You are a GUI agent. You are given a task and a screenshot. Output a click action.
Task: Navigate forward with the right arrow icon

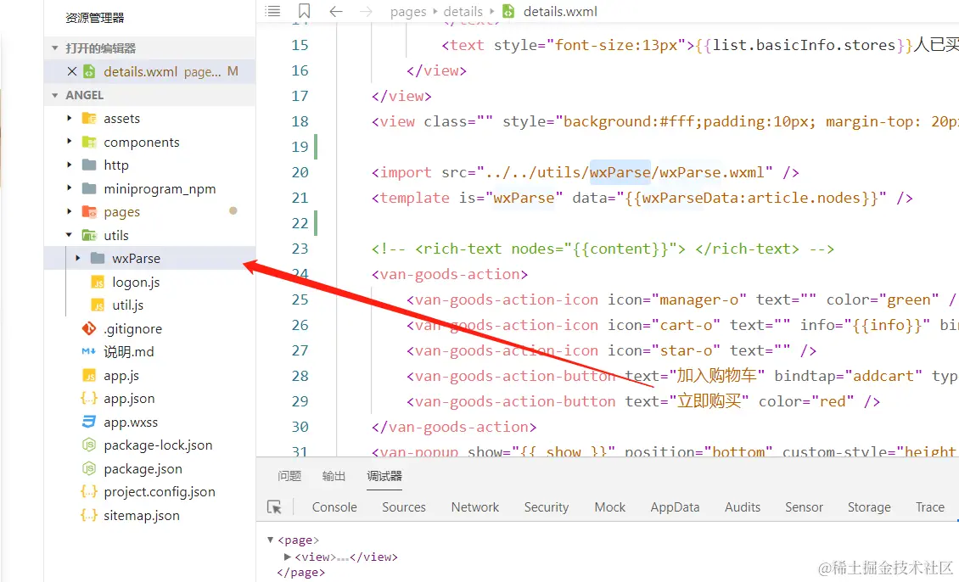click(366, 11)
